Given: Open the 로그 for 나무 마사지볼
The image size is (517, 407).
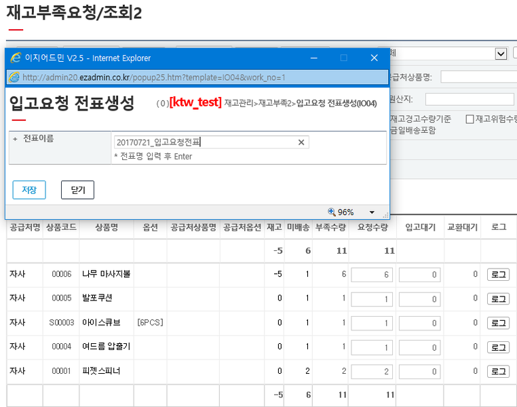Looking at the screenshot, I should 498,275.
